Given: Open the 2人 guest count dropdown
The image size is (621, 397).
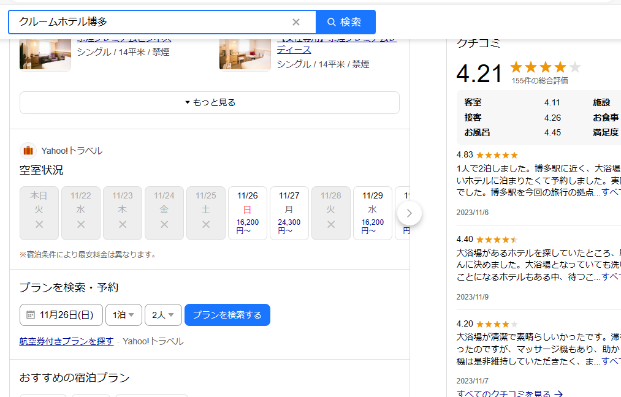Looking at the screenshot, I should coord(162,314).
